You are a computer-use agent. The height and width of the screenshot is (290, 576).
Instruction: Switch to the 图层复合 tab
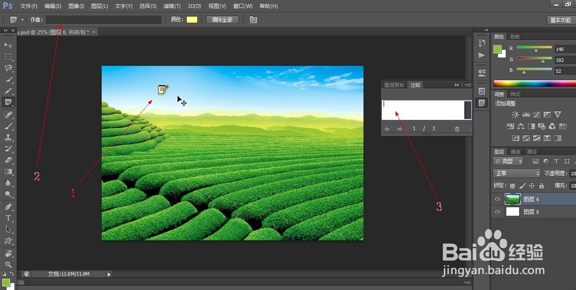(x=394, y=85)
